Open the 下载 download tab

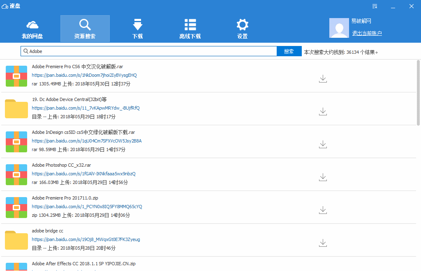(137, 29)
